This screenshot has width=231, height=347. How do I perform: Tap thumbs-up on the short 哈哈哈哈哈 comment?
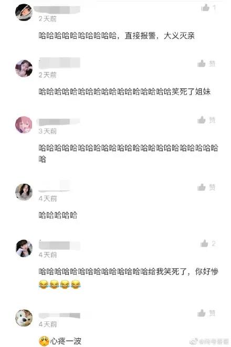point(202,187)
